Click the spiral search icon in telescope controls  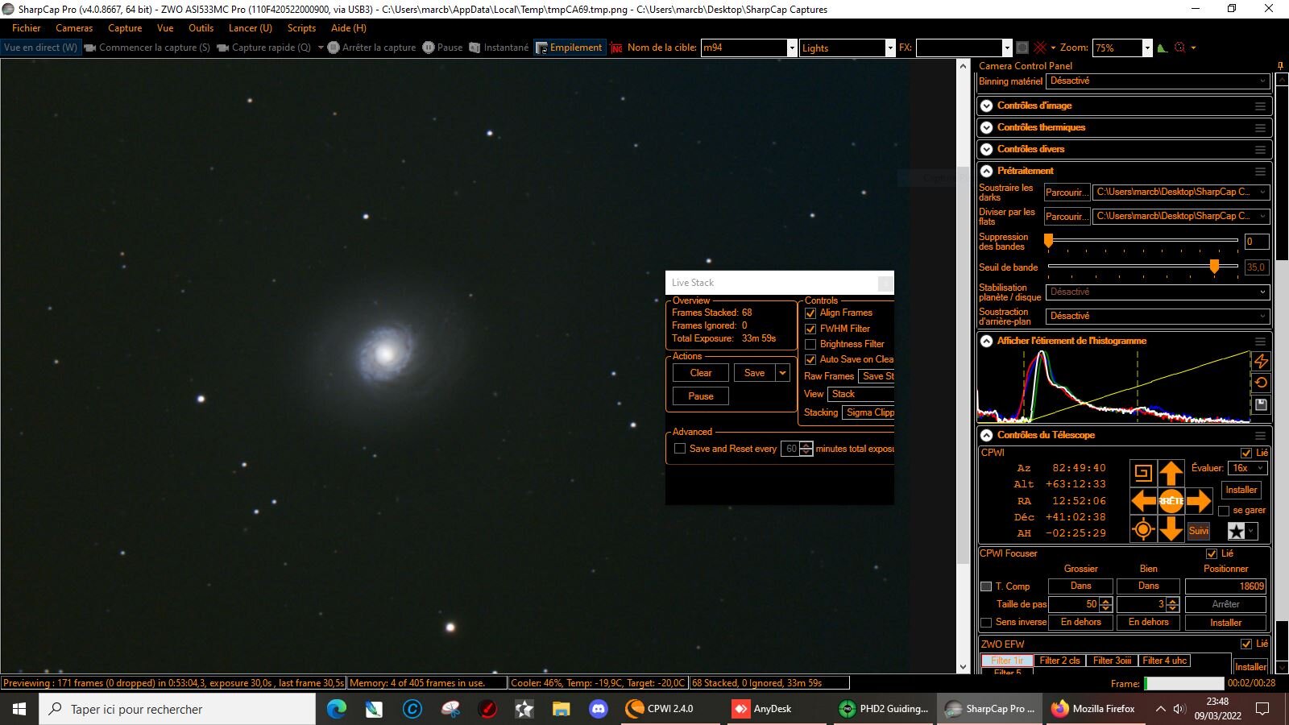[1142, 473]
